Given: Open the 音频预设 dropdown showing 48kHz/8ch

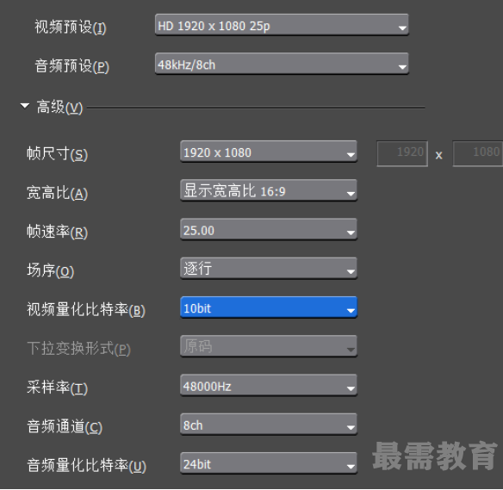Looking at the screenshot, I should pos(282,64).
